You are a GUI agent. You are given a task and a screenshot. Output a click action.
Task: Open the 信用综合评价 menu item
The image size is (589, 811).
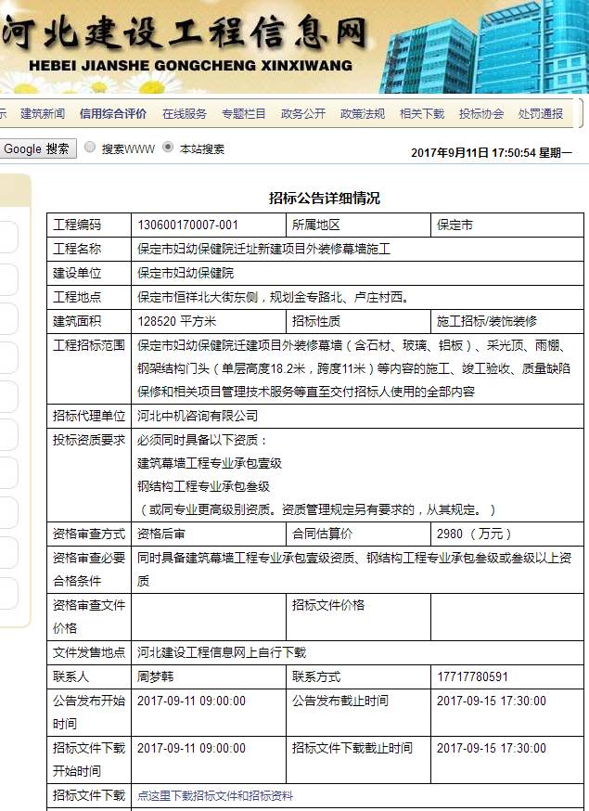coord(112,114)
